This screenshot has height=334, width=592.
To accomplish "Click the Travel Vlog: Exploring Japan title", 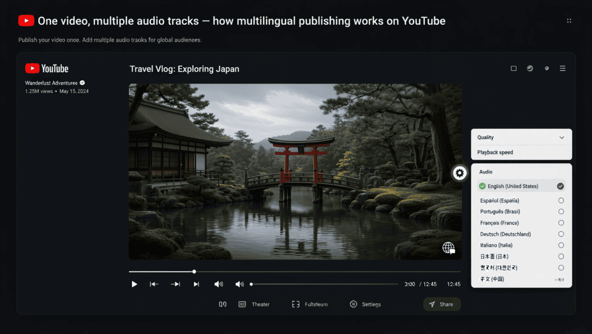I will pos(184,69).
